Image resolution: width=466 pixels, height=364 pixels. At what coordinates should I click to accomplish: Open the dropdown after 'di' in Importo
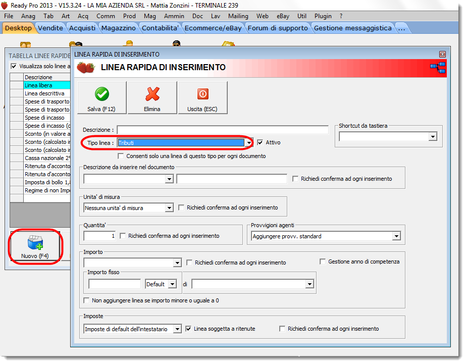[x=309, y=284]
